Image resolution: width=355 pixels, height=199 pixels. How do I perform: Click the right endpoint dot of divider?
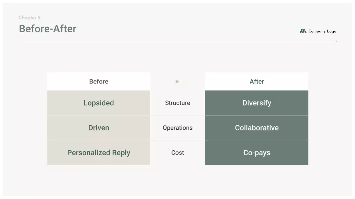336,41
